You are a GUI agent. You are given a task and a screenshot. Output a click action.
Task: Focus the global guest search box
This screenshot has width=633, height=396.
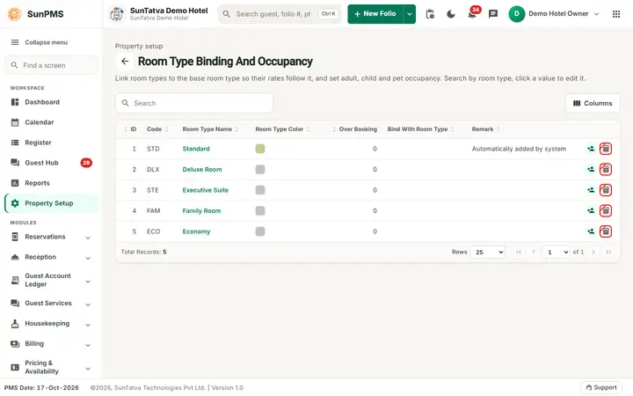click(280, 14)
